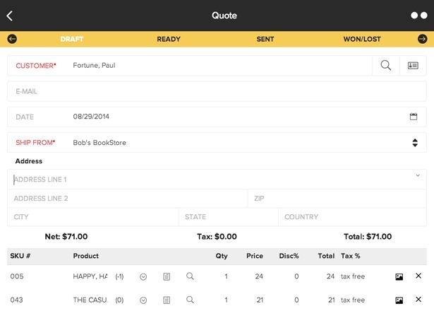Remove the SKU 005 line item
The width and height of the screenshot is (434, 311).
tap(418, 276)
